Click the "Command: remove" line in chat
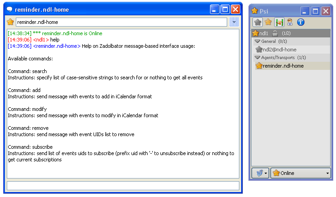 pos(28,128)
